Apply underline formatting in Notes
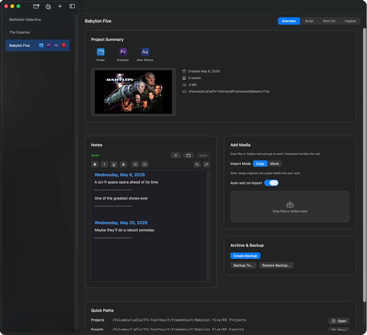Screen dimensions: 367x335 pyautogui.click(x=114, y=165)
